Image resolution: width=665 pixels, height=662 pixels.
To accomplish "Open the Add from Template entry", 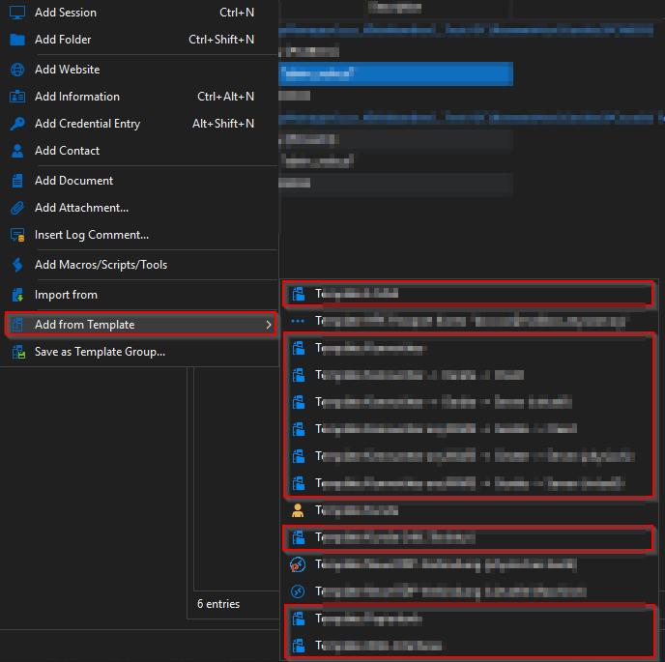I will click(140, 325).
